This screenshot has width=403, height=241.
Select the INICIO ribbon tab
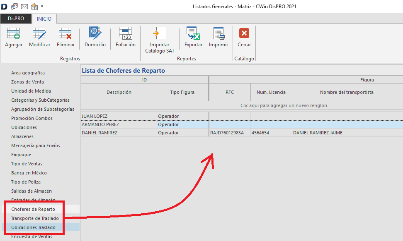click(44, 19)
